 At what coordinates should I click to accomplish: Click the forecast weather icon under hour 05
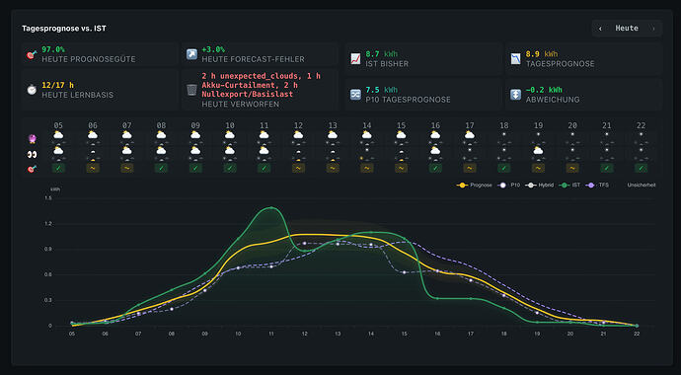(x=58, y=135)
